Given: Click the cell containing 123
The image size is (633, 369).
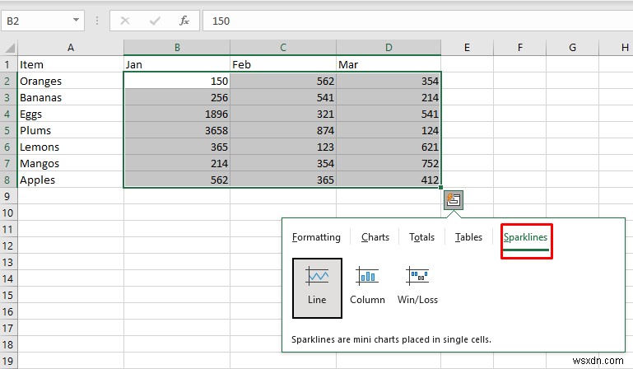Looking at the screenshot, I should coord(283,147).
